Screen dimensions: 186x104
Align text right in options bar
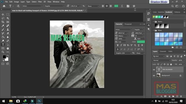[110, 6]
